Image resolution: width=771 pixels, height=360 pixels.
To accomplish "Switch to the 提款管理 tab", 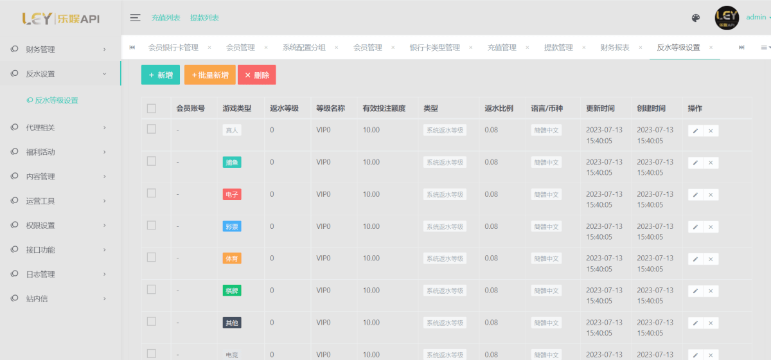I will coord(558,48).
